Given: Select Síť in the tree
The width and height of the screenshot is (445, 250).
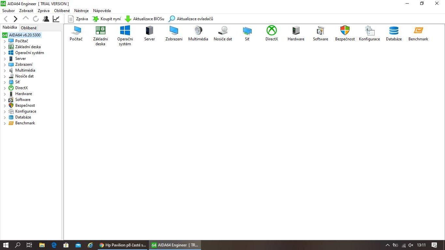Looking at the screenshot, I should click(x=18, y=82).
